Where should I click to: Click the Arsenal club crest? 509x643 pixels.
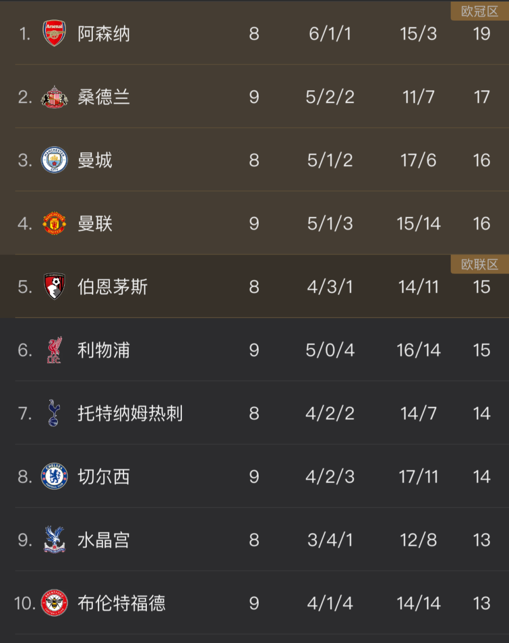point(54,34)
